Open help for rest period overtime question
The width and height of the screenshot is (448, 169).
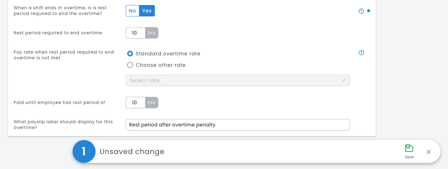(361, 11)
